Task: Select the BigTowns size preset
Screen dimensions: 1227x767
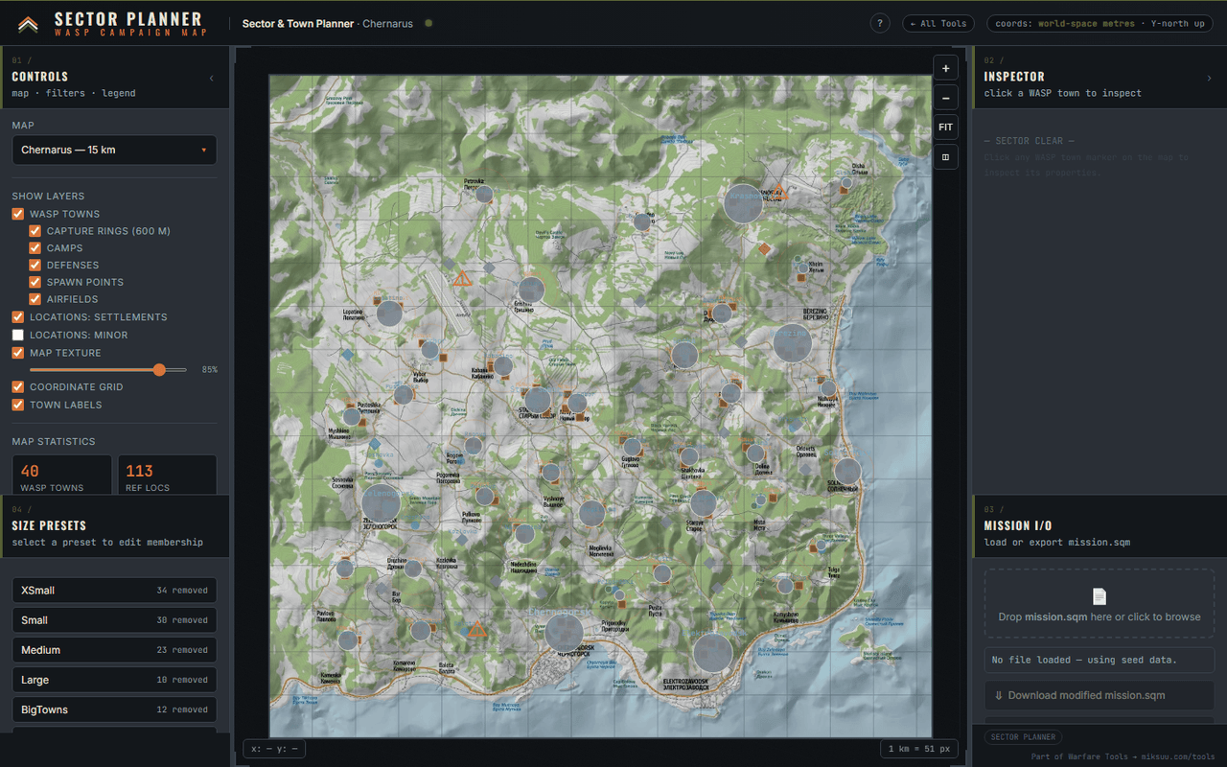Action: (114, 709)
